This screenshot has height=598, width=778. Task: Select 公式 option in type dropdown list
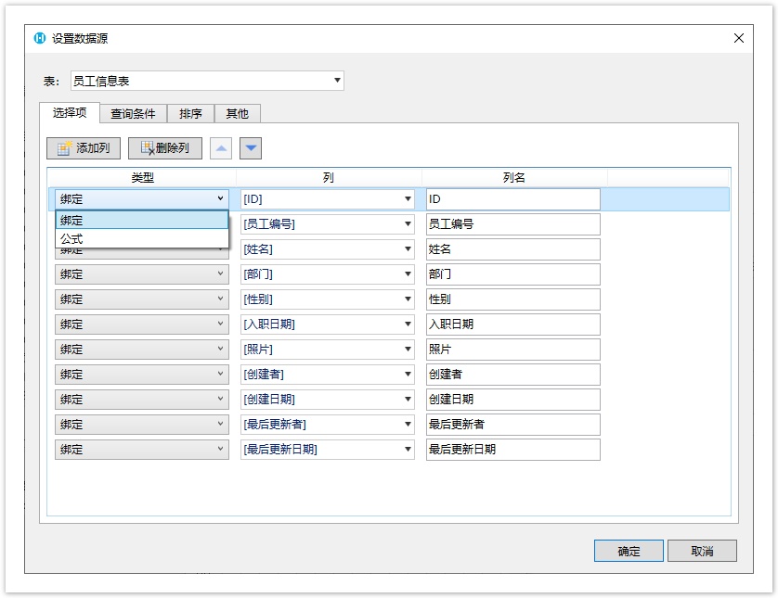(141, 238)
